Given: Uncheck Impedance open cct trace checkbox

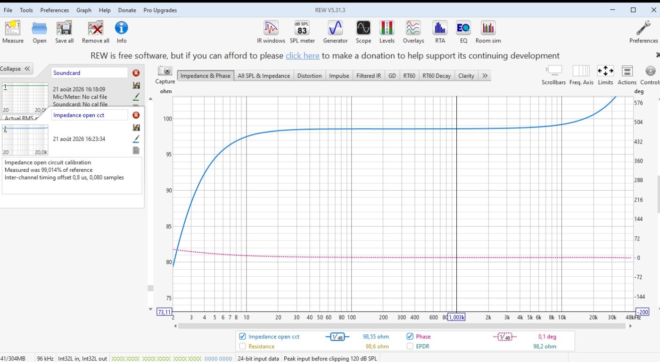Looking at the screenshot, I should (x=242, y=336).
